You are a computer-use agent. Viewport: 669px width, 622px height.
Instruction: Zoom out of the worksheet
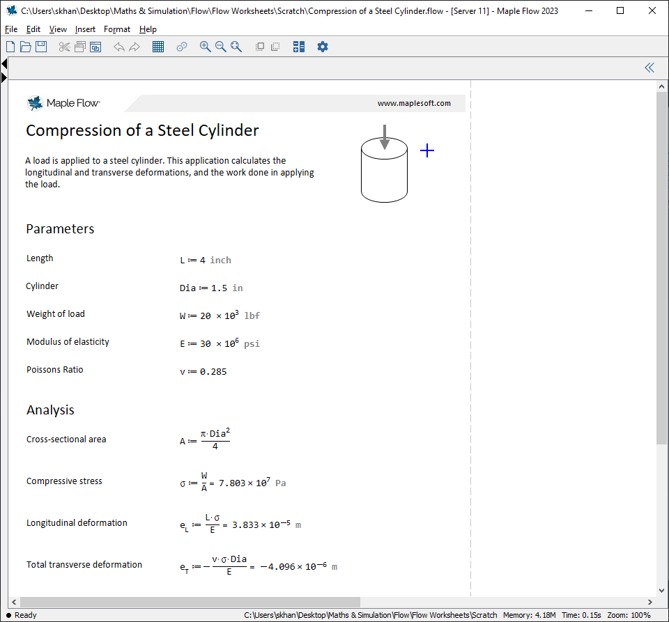[x=221, y=47]
